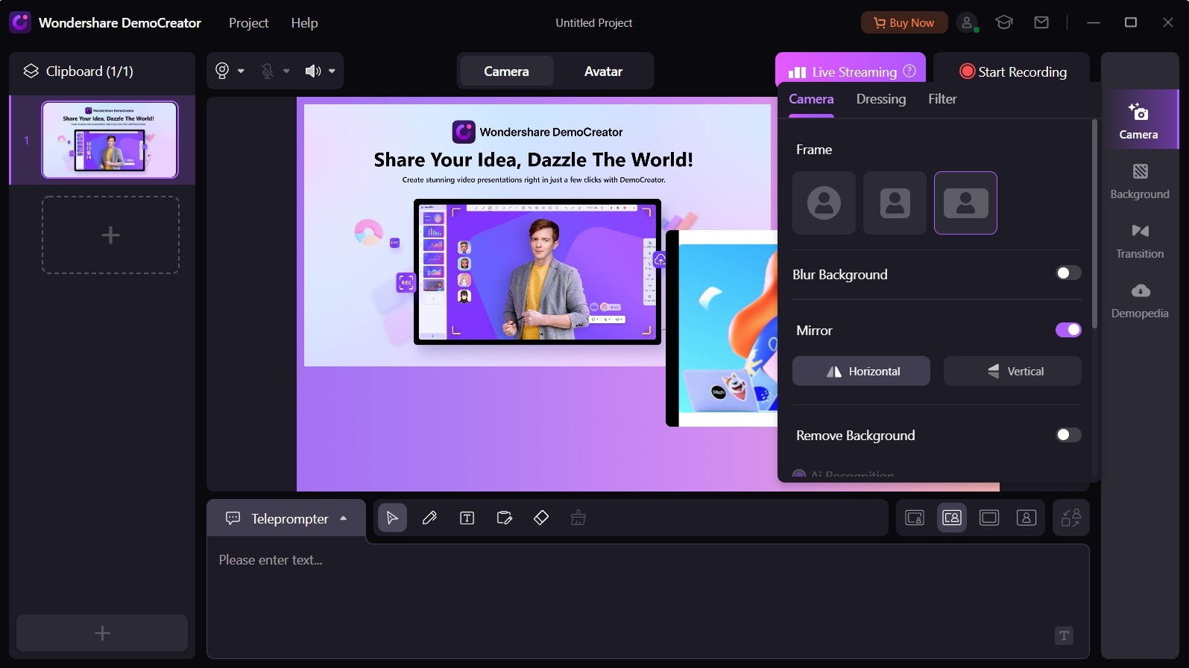Turn off the Mirror toggle
The image size is (1189, 668).
[1068, 330]
